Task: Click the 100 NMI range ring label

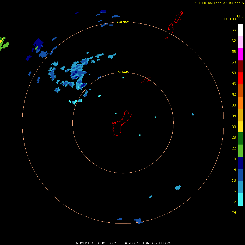Action: pos(123,22)
